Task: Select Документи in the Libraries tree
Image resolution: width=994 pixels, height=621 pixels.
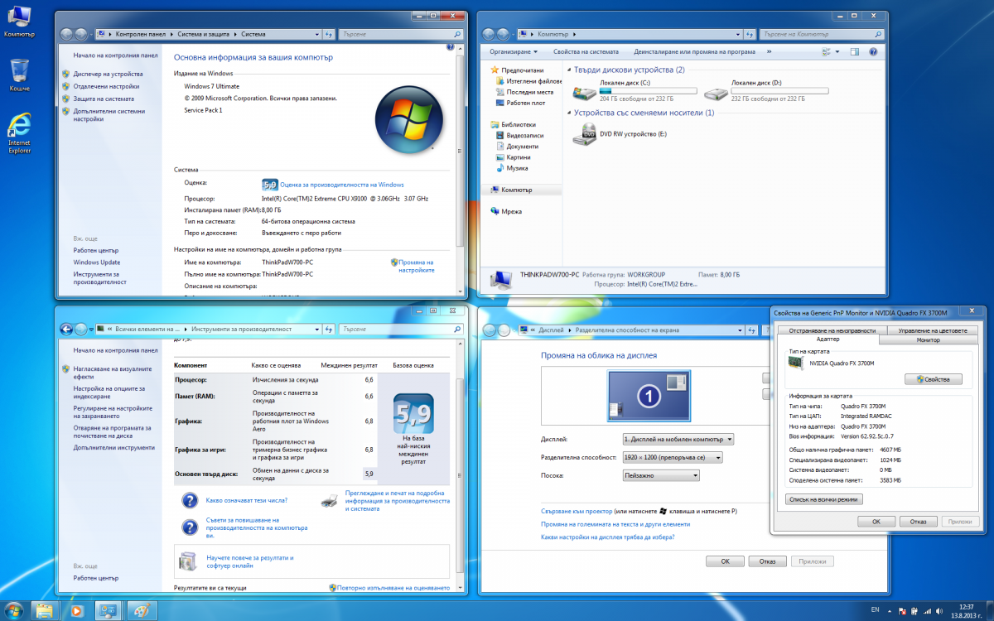Action: click(x=522, y=147)
